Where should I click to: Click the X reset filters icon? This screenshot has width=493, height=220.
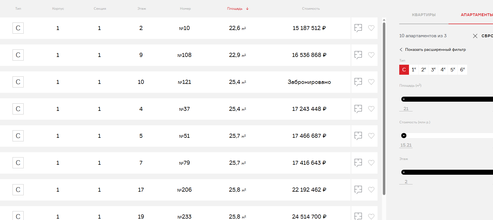click(475, 36)
